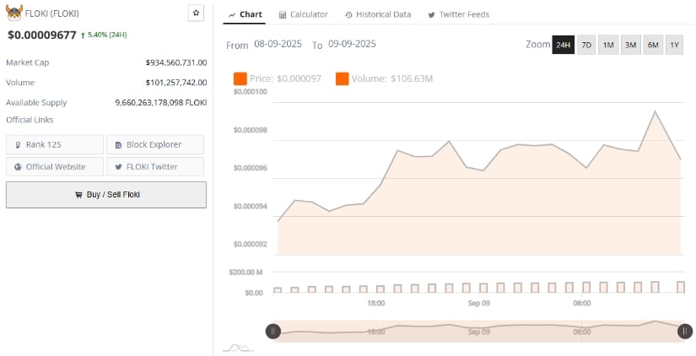The width and height of the screenshot is (696, 356).
Task: Click the From date field 08-09-2025
Action: pos(278,44)
